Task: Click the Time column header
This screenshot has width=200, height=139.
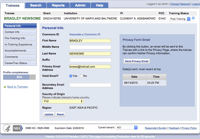Action: click(156, 77)
